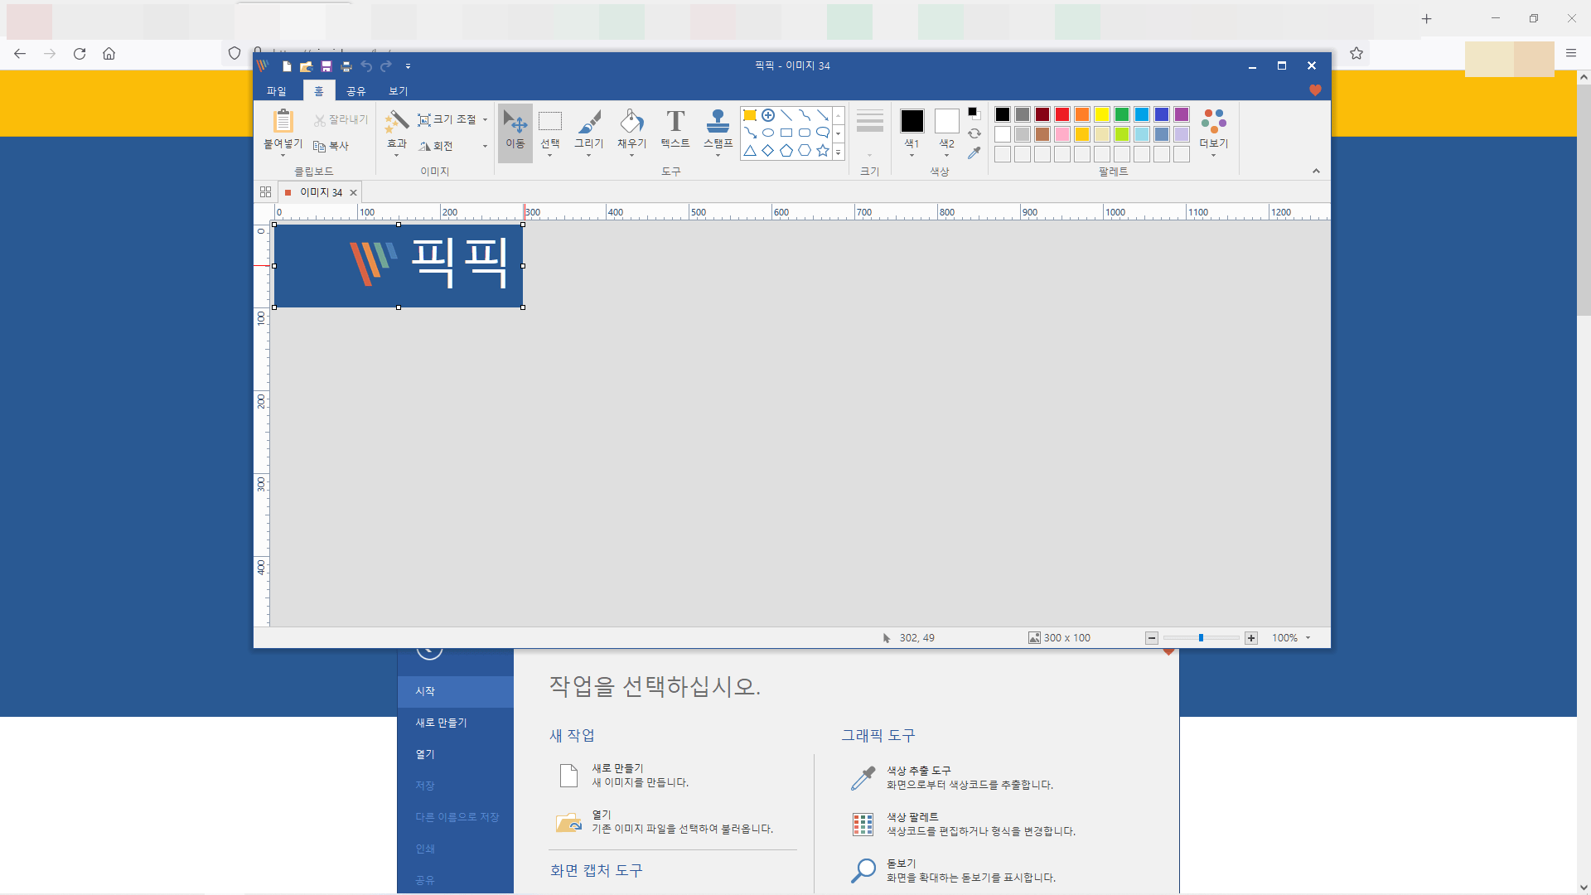Reset to default black/white colors icon
Image resolution: width=1591 pixels, height=895 pixels.
point(974,114)
